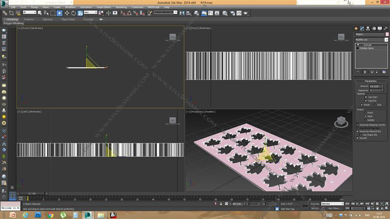Select the Patch output radio button
390x219 pixels.
[x=364, y=112]
